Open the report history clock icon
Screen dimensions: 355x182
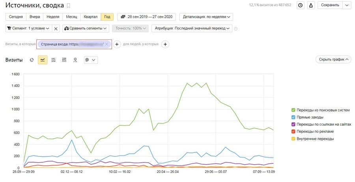coord(301,5)
